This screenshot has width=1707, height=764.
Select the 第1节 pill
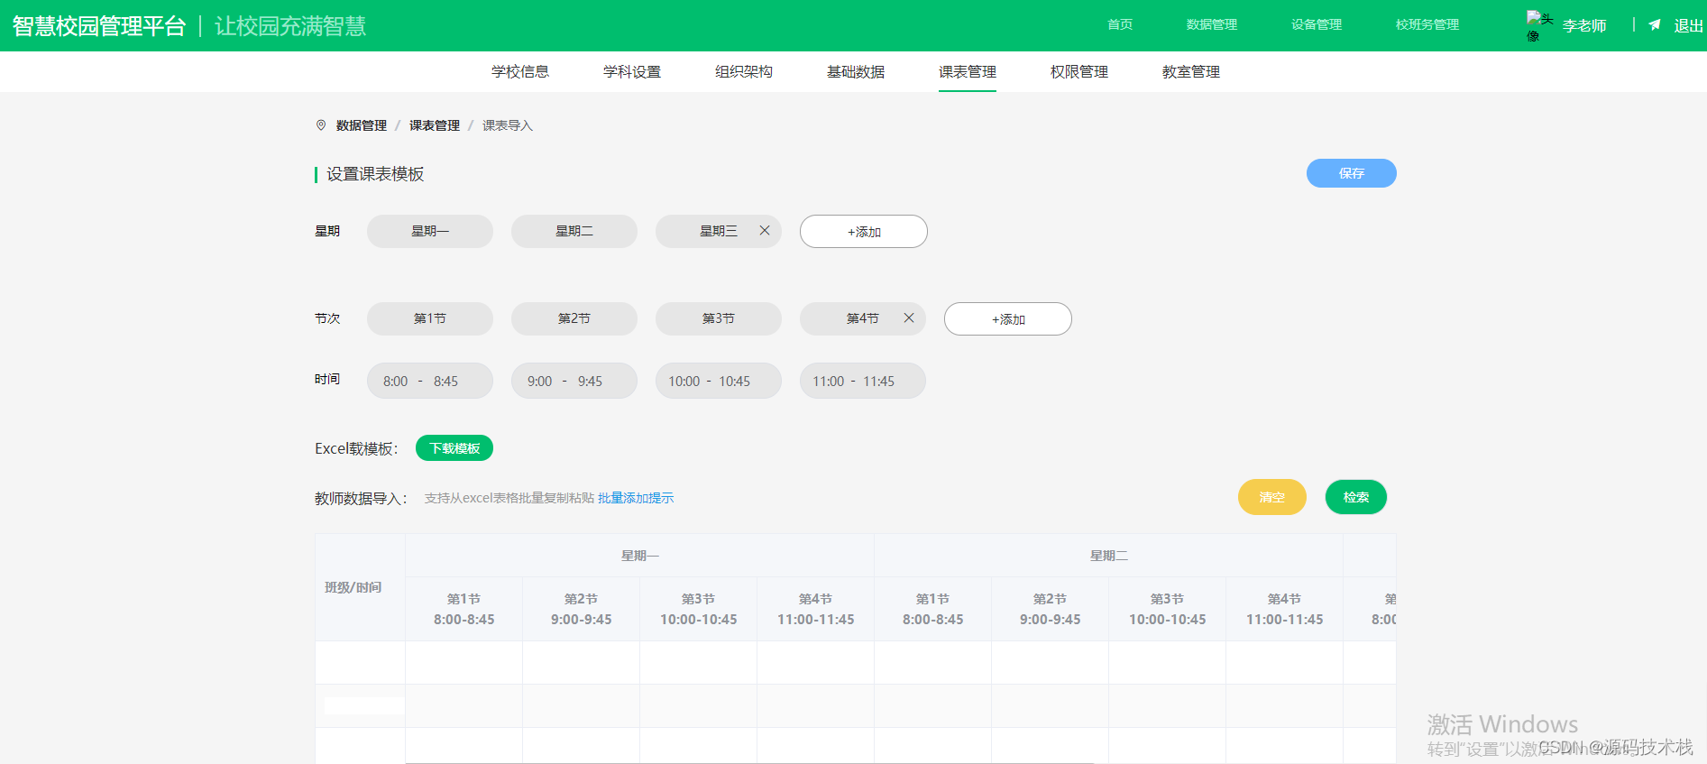(x=430, y=318)
